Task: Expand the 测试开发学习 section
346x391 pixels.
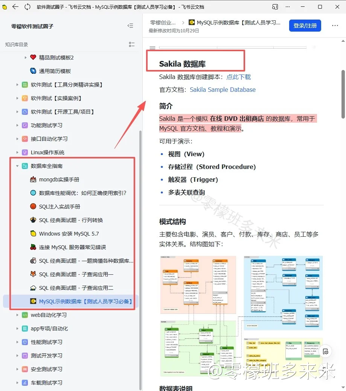Action: click(17, 355)
